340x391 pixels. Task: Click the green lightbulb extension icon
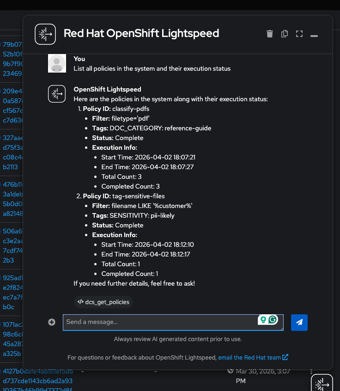(263, 319)
